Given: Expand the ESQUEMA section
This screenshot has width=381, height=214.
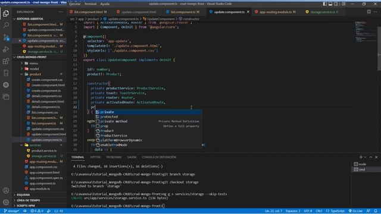Looking at the screenshot, I should pyautogui.click(x=23, y=195).
